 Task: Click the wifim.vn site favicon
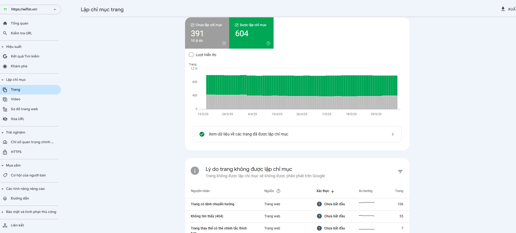[5, 9]
